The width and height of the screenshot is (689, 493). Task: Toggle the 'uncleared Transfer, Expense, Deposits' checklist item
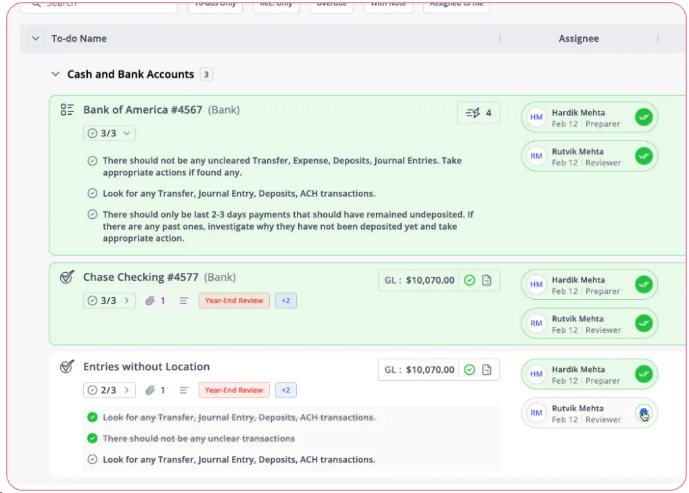click(x=92, y=161)
